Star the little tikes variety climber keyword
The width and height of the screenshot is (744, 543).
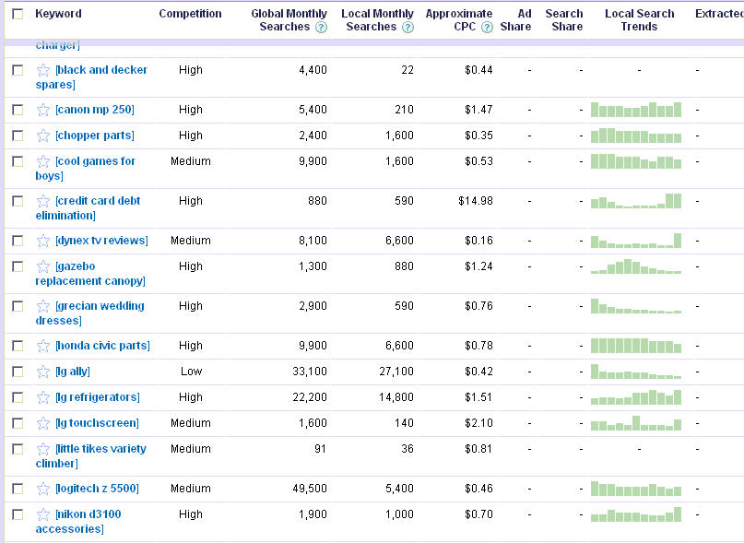pyautogui.click(x=43, y=449)
